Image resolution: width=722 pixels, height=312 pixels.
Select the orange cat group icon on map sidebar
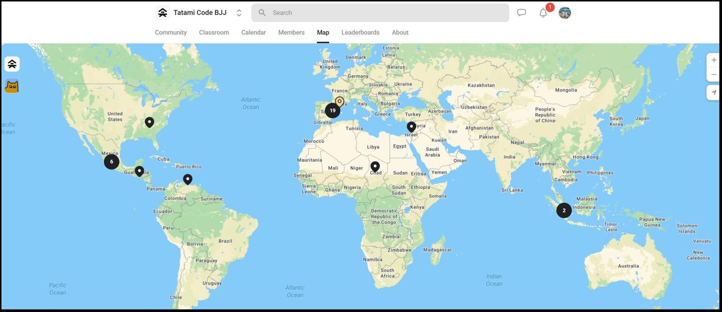[12, 86]
